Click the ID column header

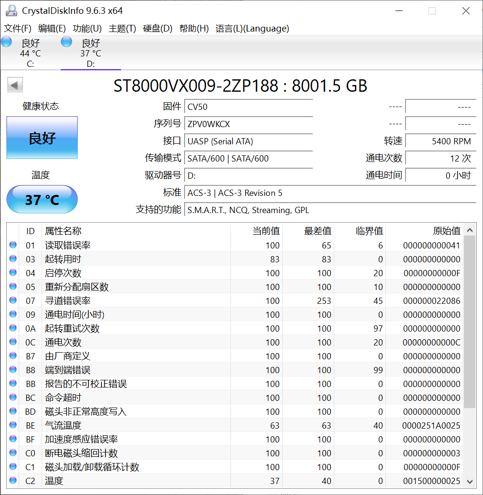coord(30,231)
